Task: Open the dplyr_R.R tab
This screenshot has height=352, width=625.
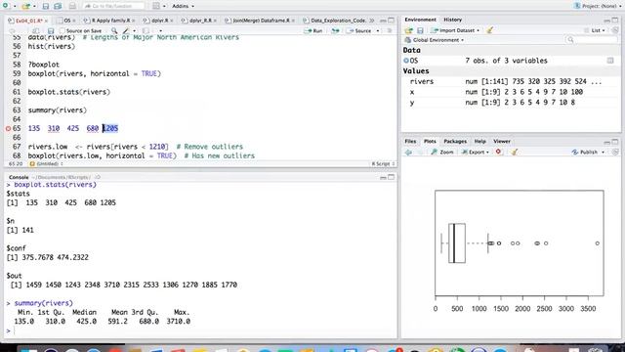Action: 198,21
